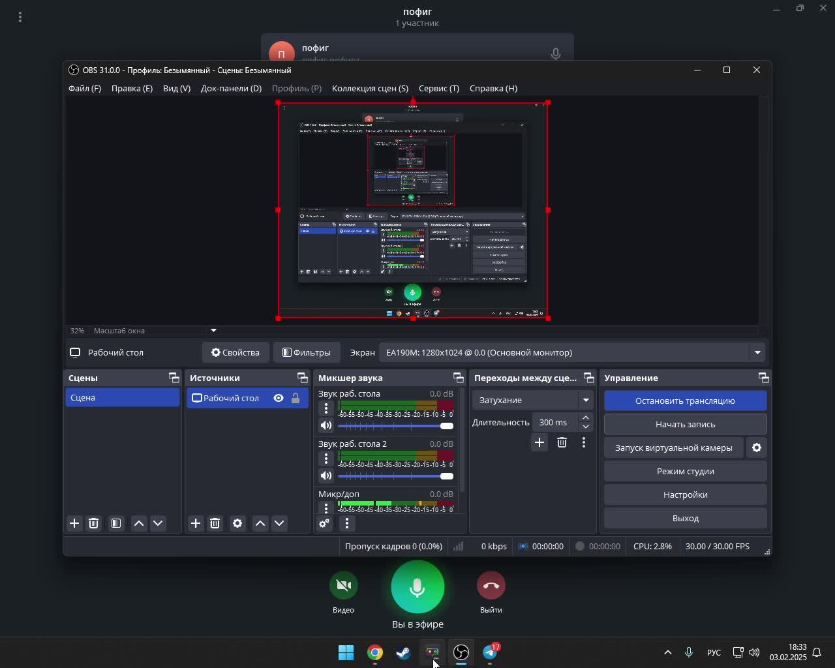Open Вид (V) menu

coord(177,88)
